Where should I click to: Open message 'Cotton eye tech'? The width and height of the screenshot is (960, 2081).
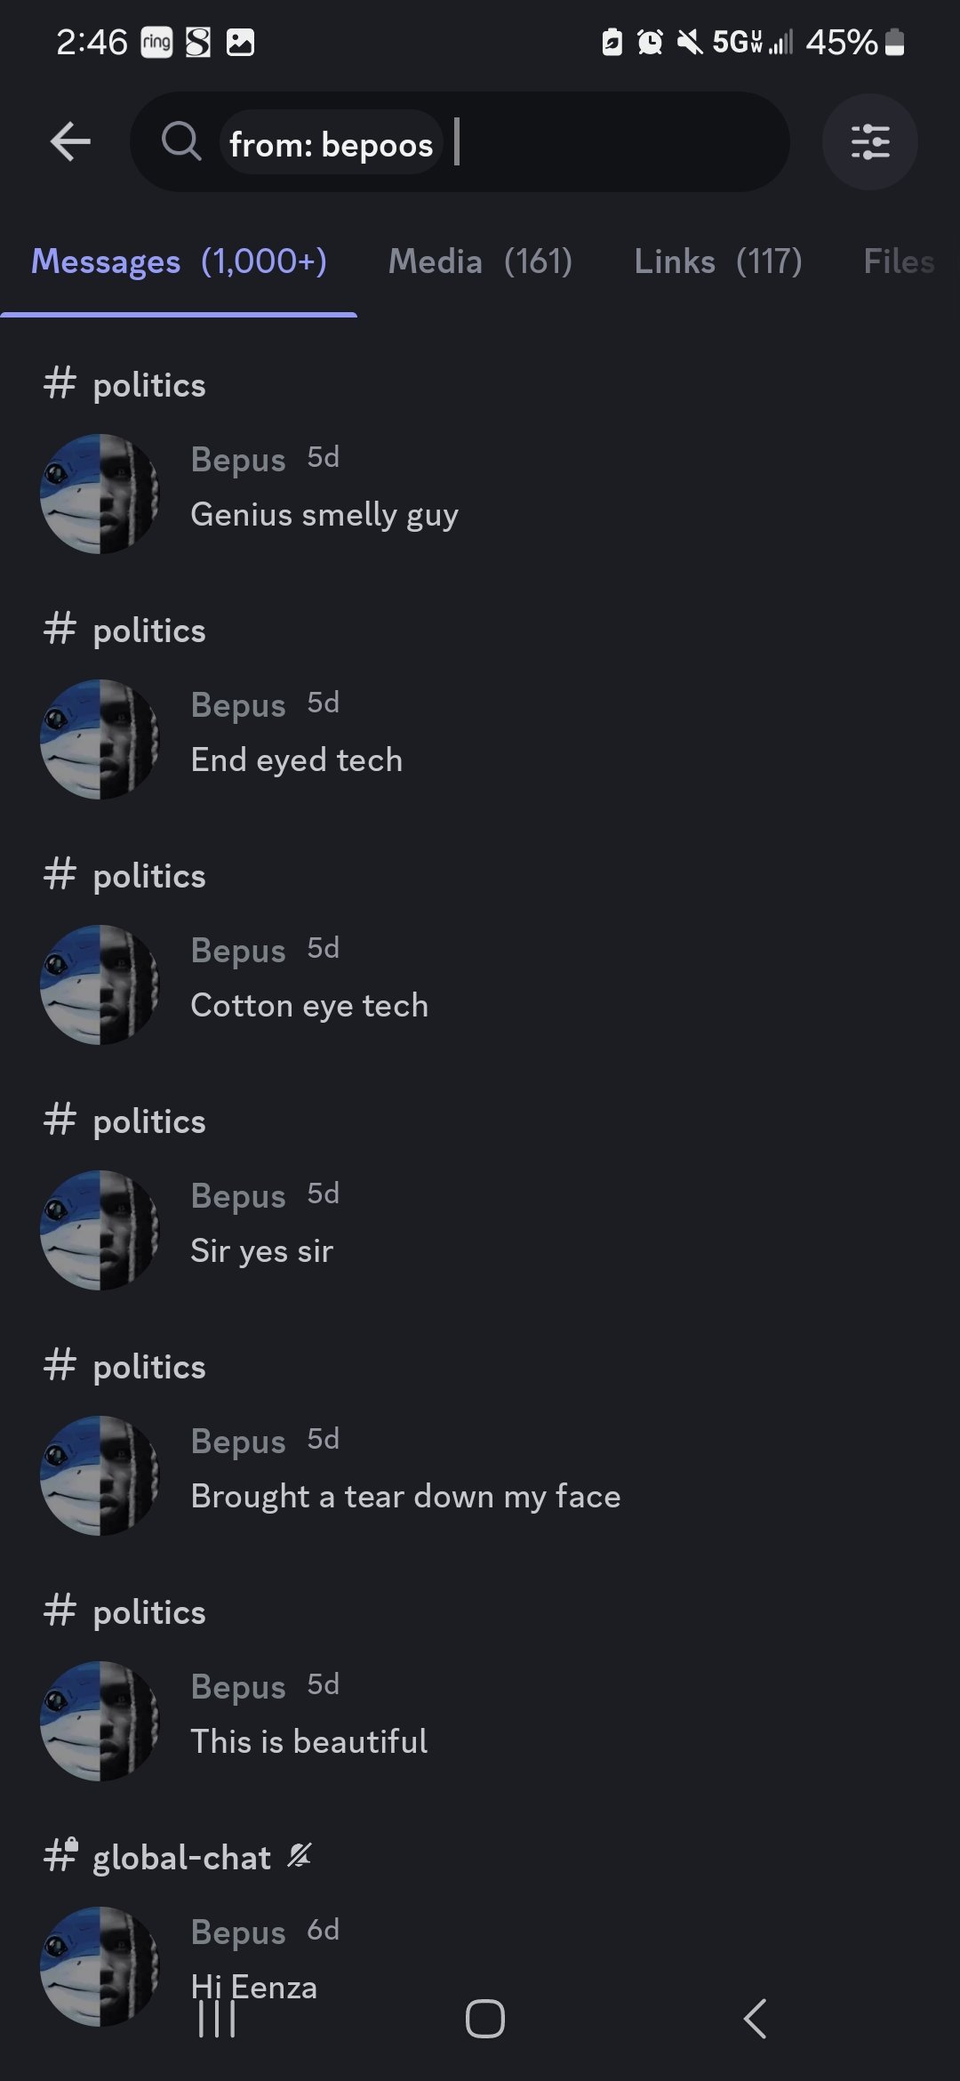(x=309, y=1006)
